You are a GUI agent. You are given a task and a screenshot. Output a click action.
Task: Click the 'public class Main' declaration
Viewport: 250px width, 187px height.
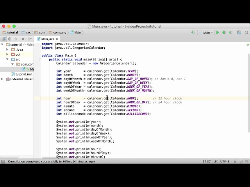pyautogui.click(x=59, y=55)
